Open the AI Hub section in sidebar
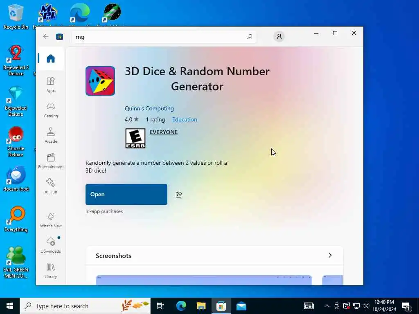The height and width of the screenshot is (314, 419). click(50, 186)
